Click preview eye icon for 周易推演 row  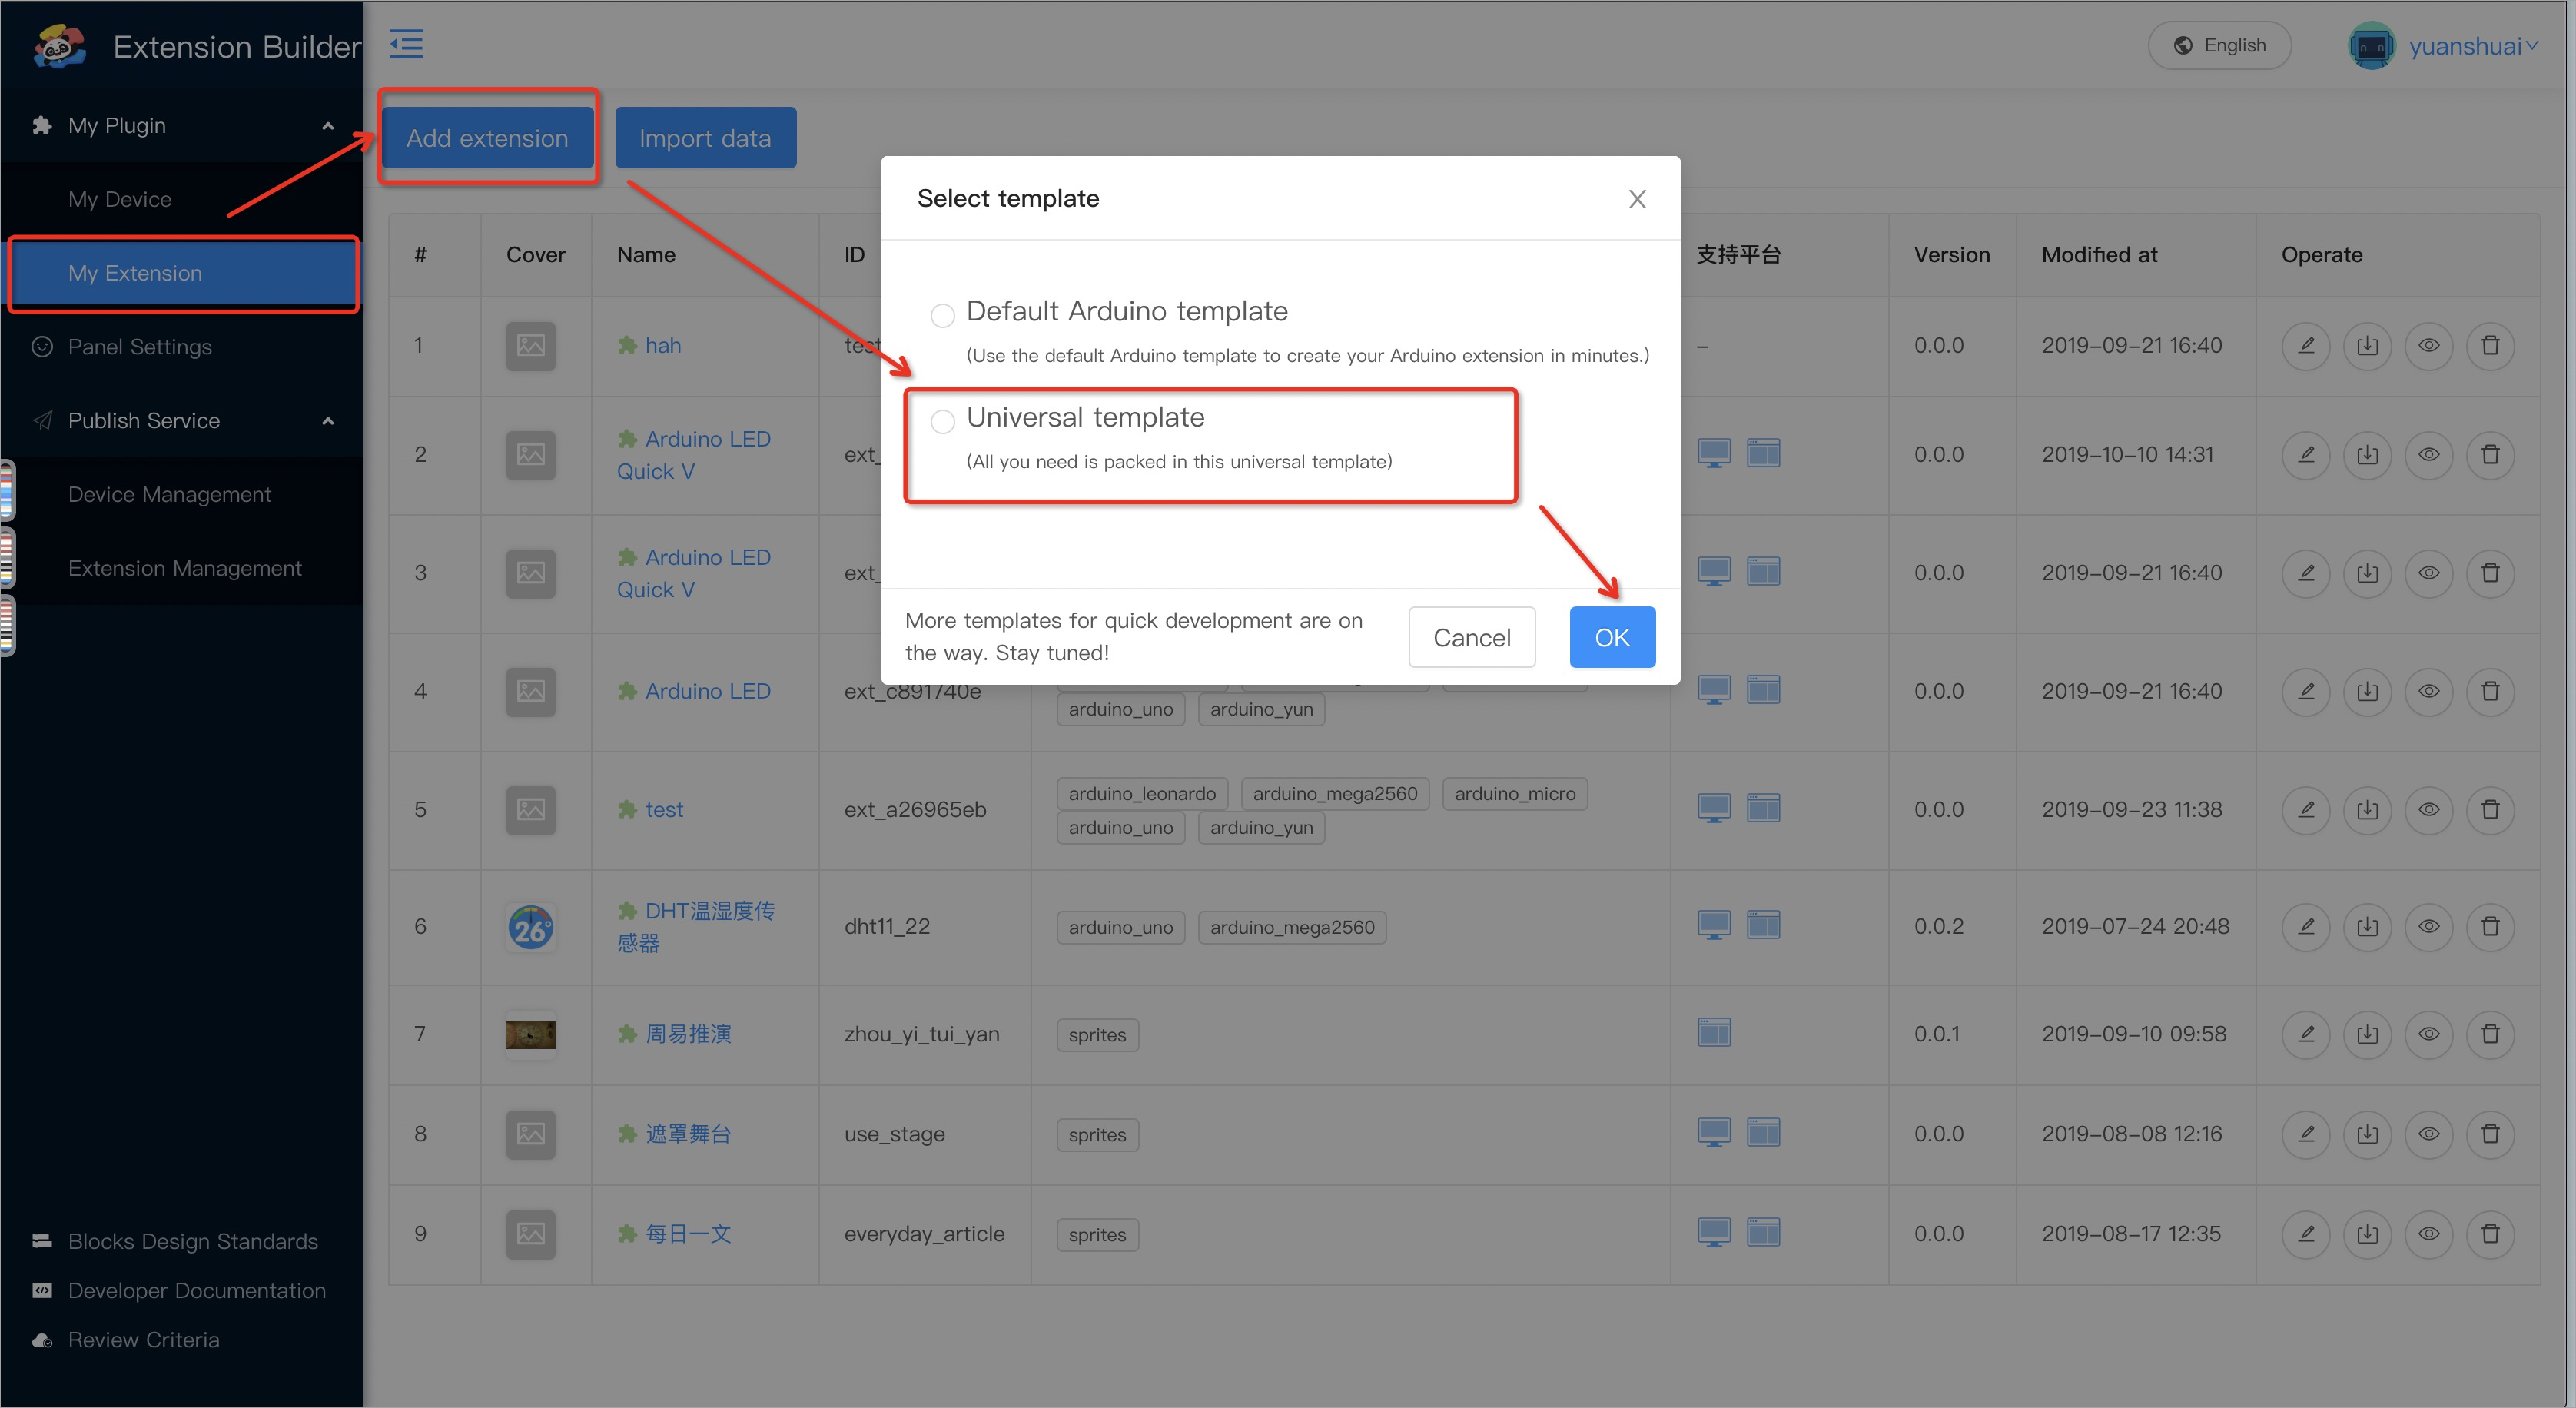2429,1034
